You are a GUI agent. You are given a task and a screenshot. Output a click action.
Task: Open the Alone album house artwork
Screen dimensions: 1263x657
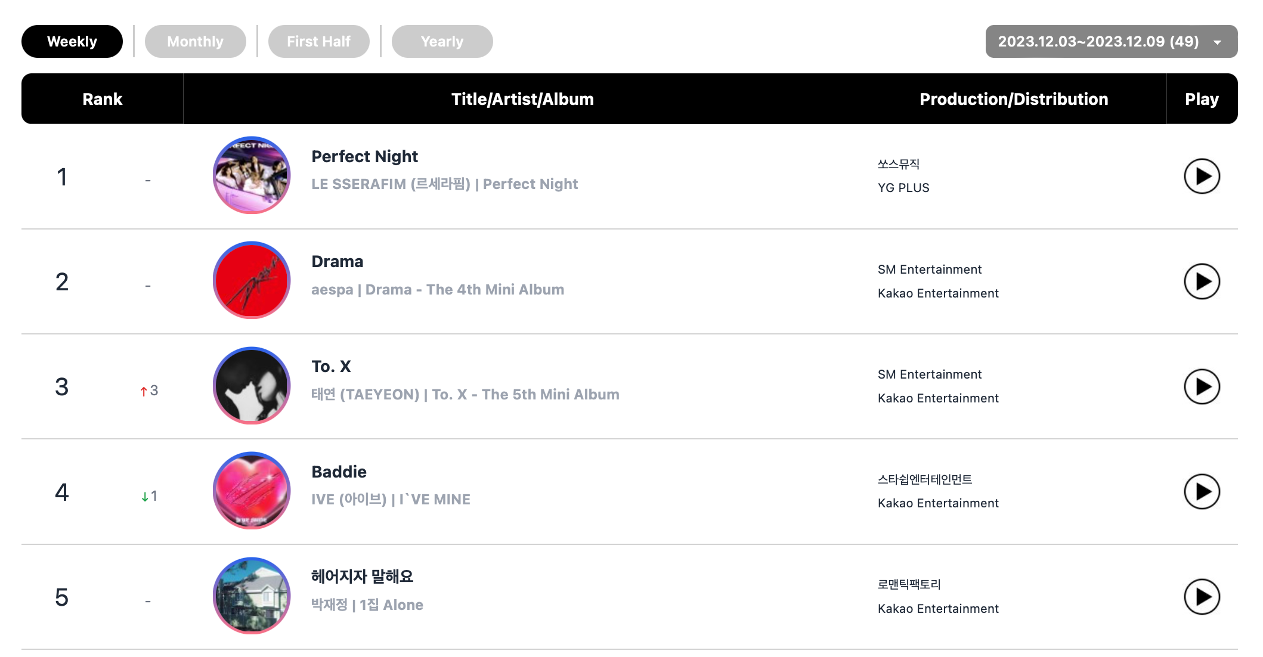[252, 596]
